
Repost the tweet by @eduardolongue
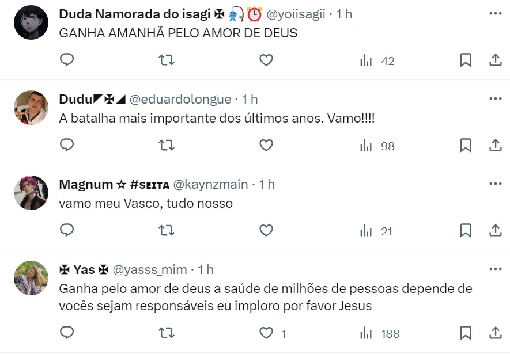[167, 146]
